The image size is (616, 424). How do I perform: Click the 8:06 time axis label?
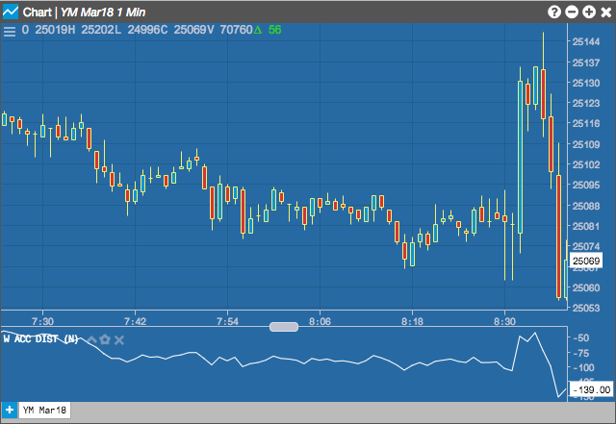pyautogui.click(x=320, y=321)
